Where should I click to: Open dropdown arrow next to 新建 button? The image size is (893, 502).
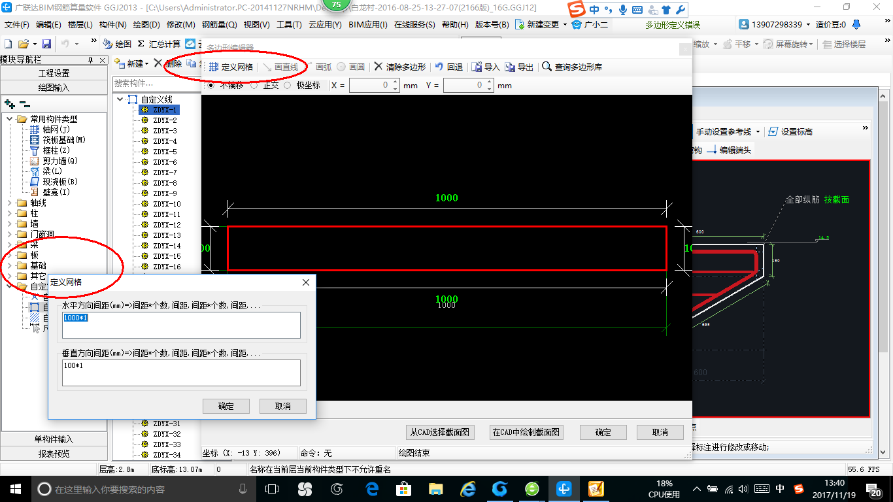click(x=147, y=63)
